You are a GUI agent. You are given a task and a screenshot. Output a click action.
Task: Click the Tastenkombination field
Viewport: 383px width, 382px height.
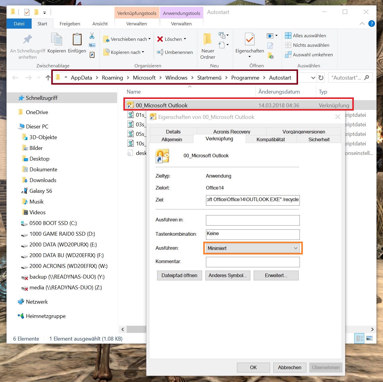point(253,234)
